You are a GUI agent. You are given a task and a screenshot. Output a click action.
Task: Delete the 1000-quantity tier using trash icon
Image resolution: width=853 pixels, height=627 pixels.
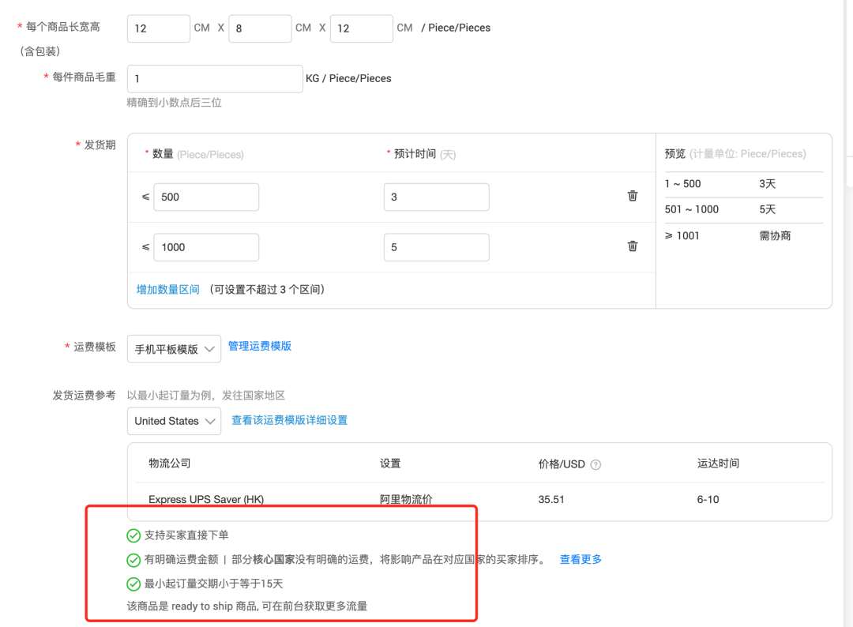[x=632, y=246]
